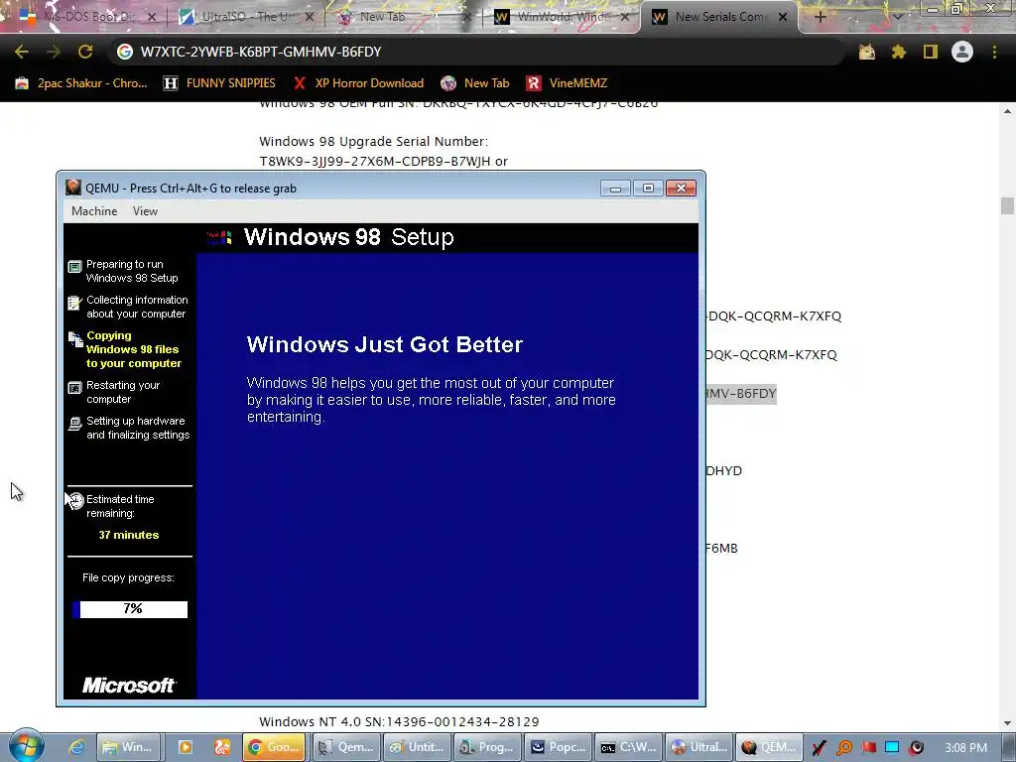Click the Windows 98 Upgrade Serial Number text
The width and height of the screenshot is (1016, 762).
(x=374, y=141)
